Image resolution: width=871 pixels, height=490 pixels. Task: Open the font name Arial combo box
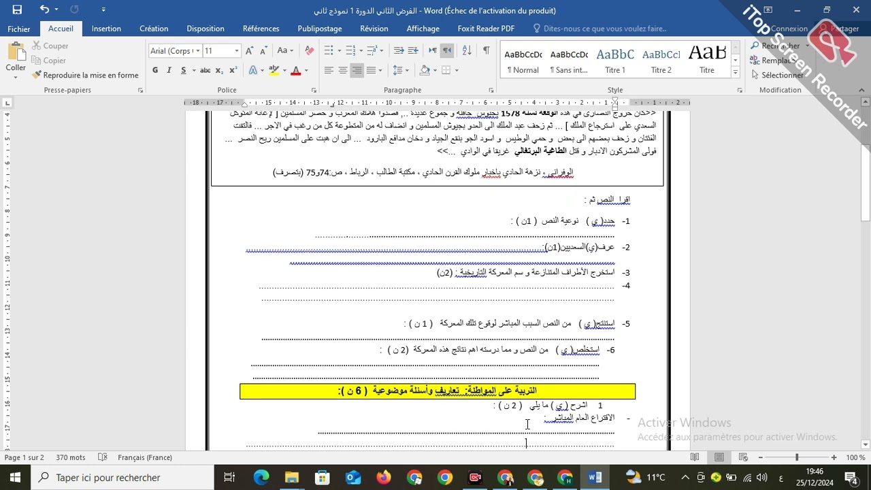click(x=175, y=51)
